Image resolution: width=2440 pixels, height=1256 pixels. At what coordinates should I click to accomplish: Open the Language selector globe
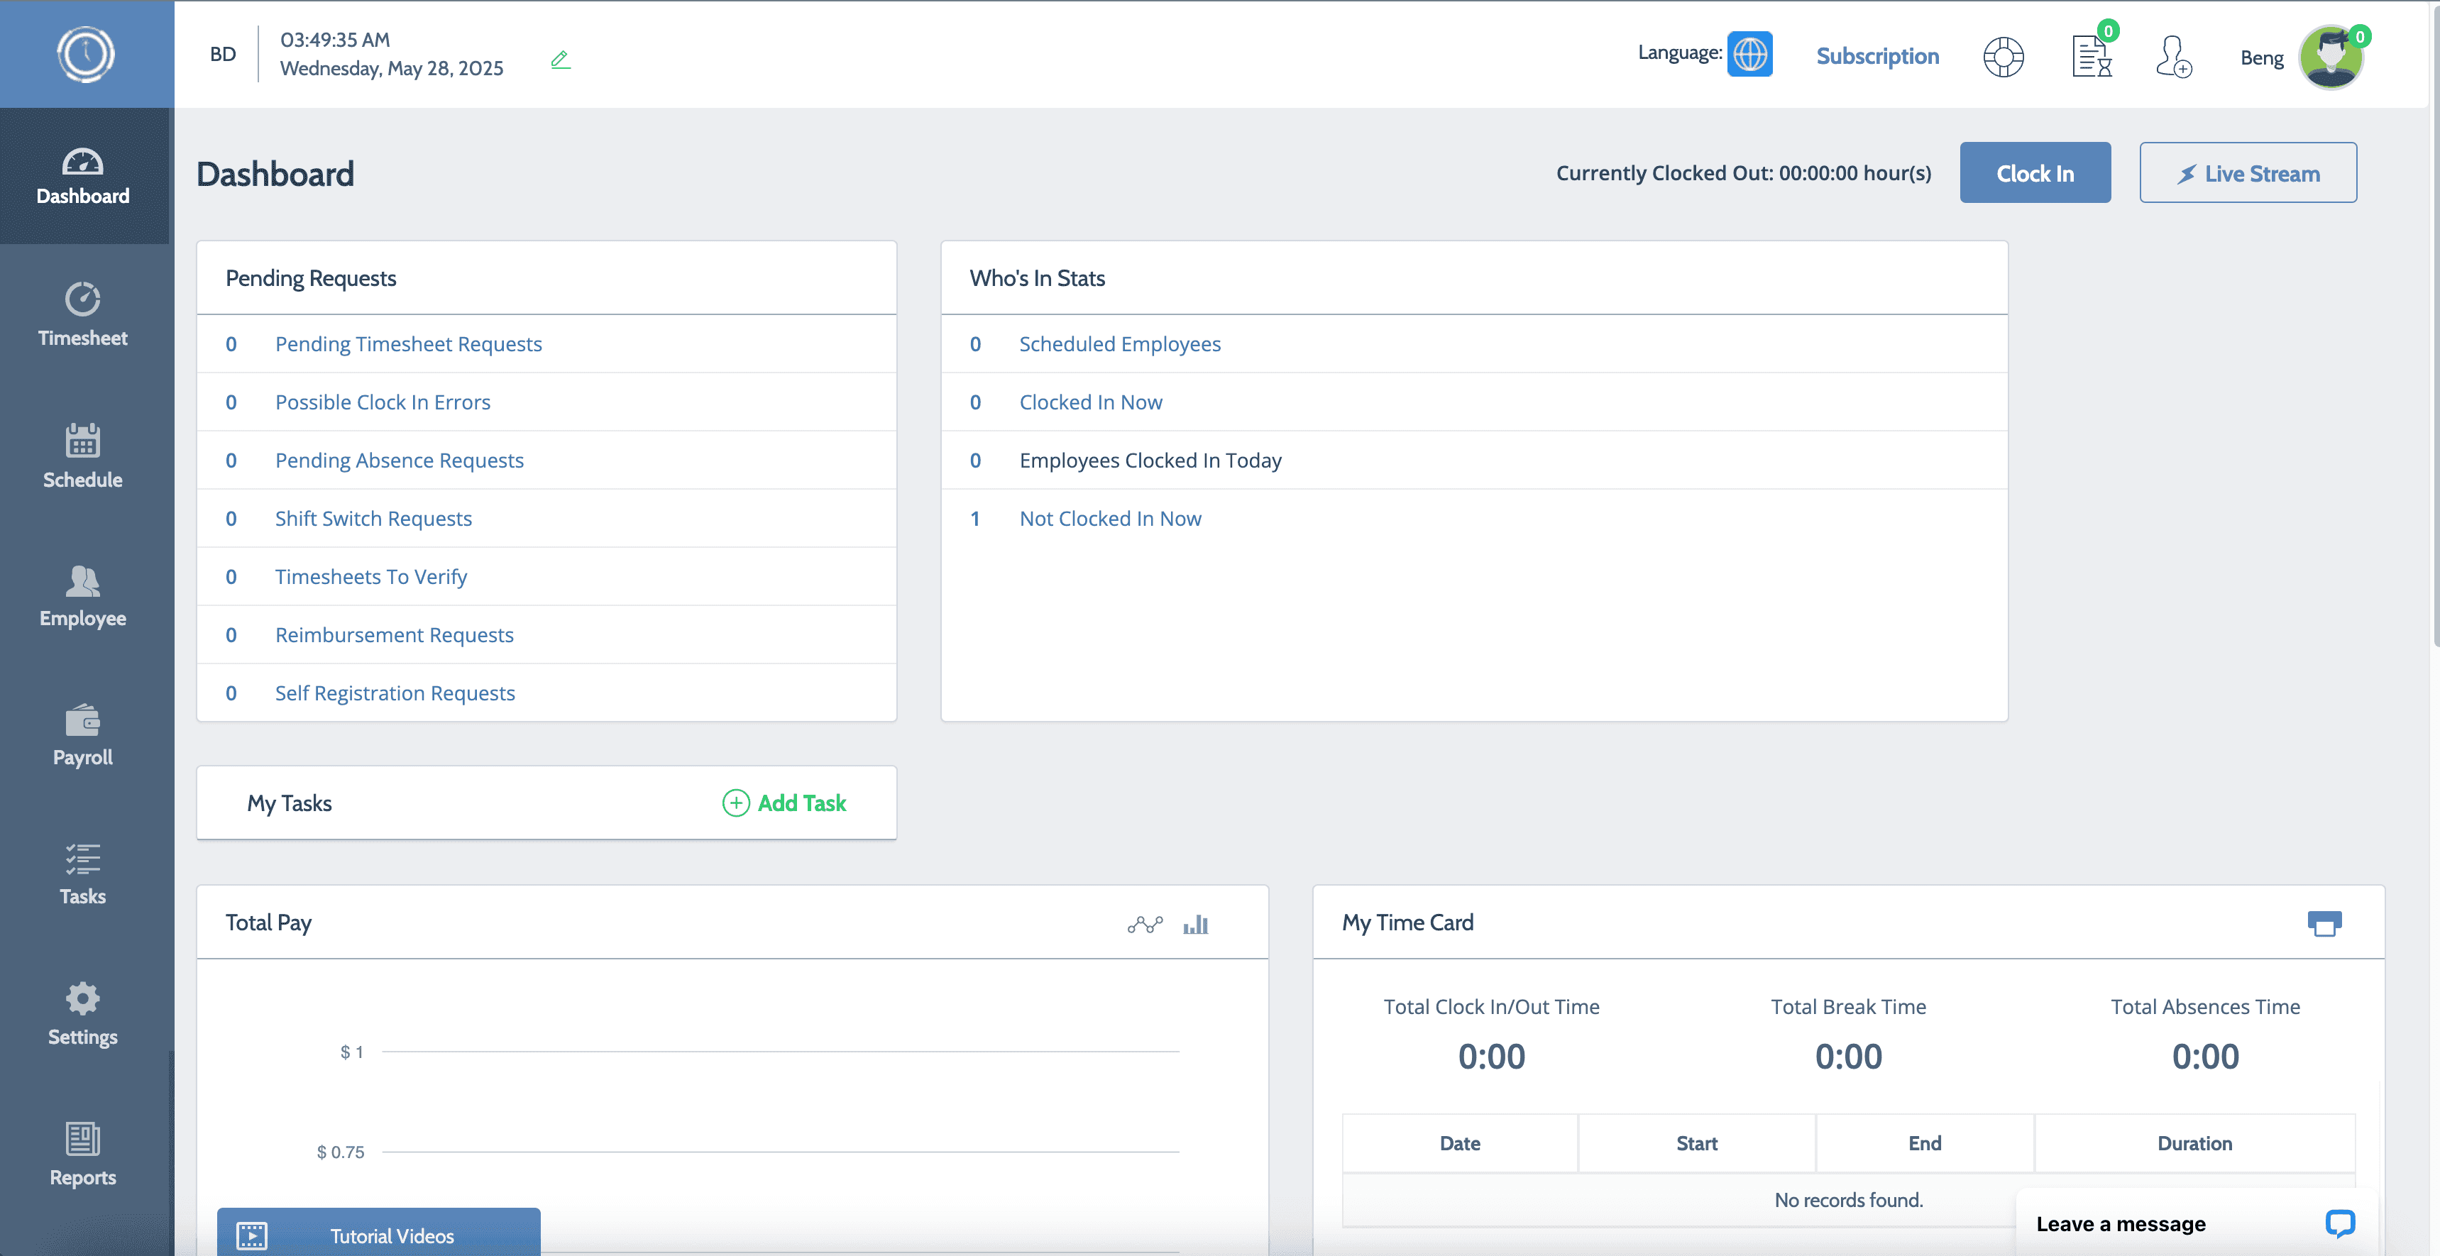click(1750, 54)
